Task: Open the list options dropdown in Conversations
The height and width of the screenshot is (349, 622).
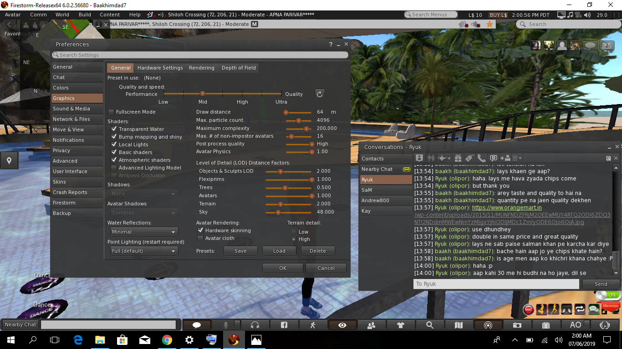Action: point(518,158)
